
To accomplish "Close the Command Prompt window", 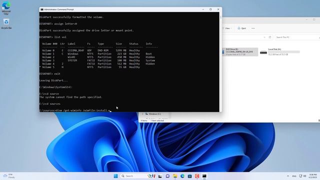I will (218, 9).
